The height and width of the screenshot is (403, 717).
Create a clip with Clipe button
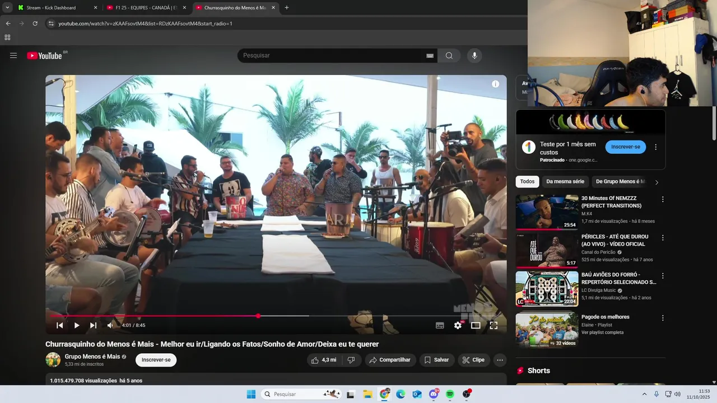474,360
